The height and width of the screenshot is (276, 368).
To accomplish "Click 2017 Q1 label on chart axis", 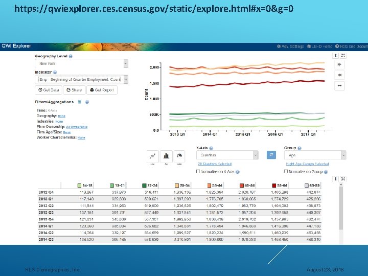I will pyautogui.click(x=308, y=134).
